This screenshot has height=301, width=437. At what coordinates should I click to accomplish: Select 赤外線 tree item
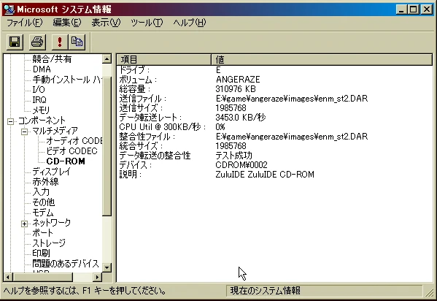point(45,182)
